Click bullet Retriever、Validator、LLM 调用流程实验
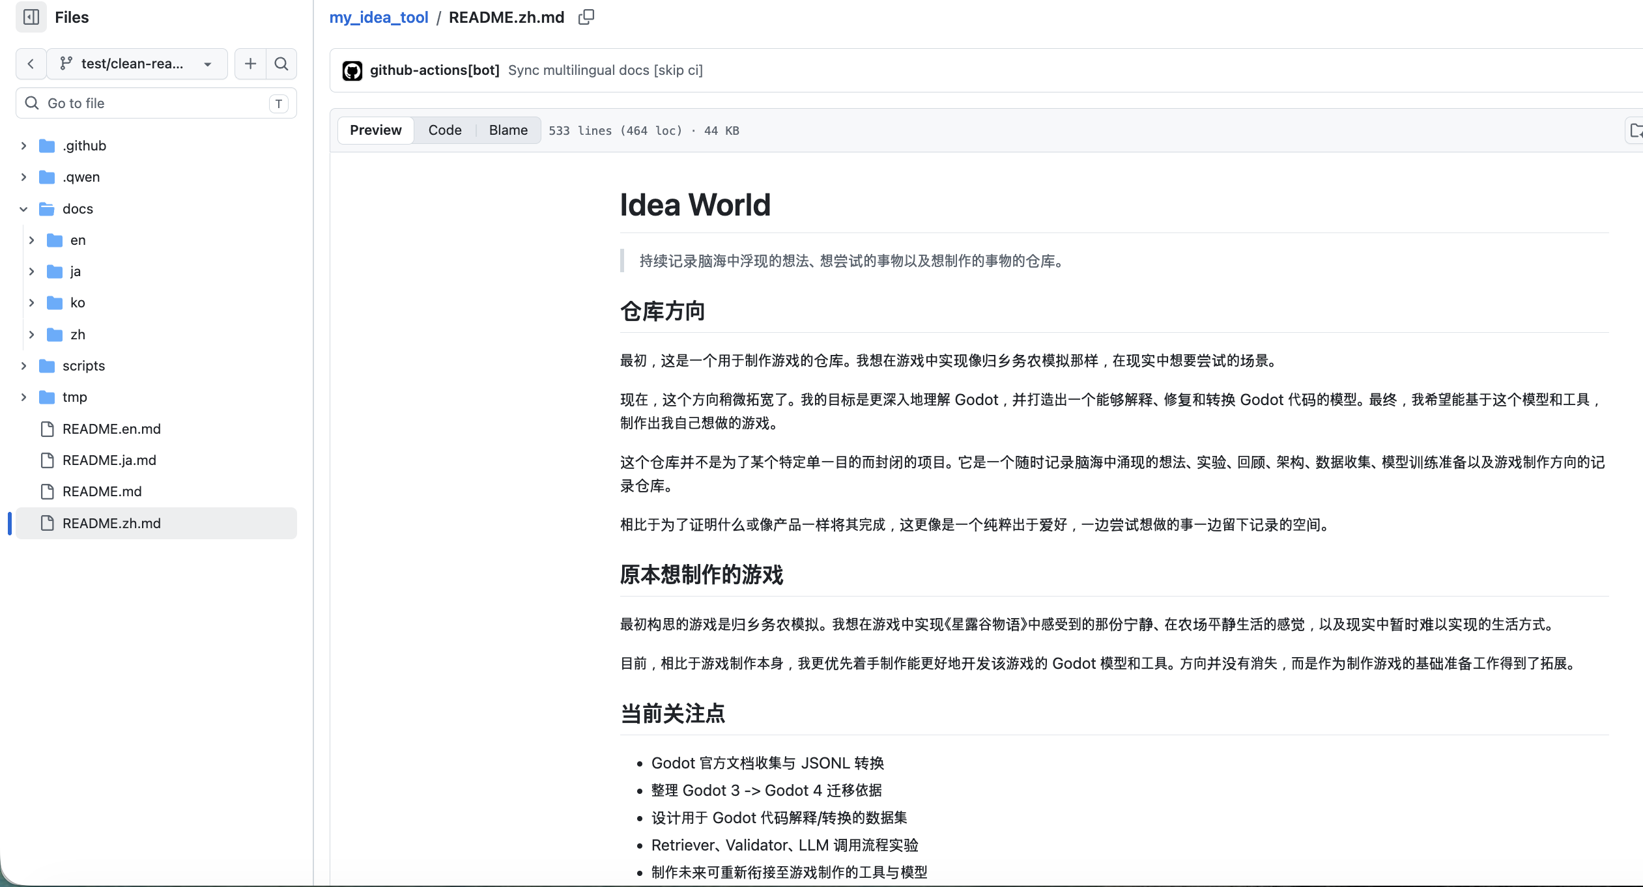The height and width of the screenshot is (887, 1643). [784, 845]
